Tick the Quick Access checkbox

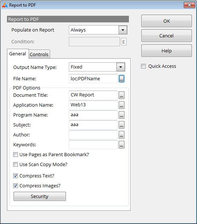pos(144,66)
